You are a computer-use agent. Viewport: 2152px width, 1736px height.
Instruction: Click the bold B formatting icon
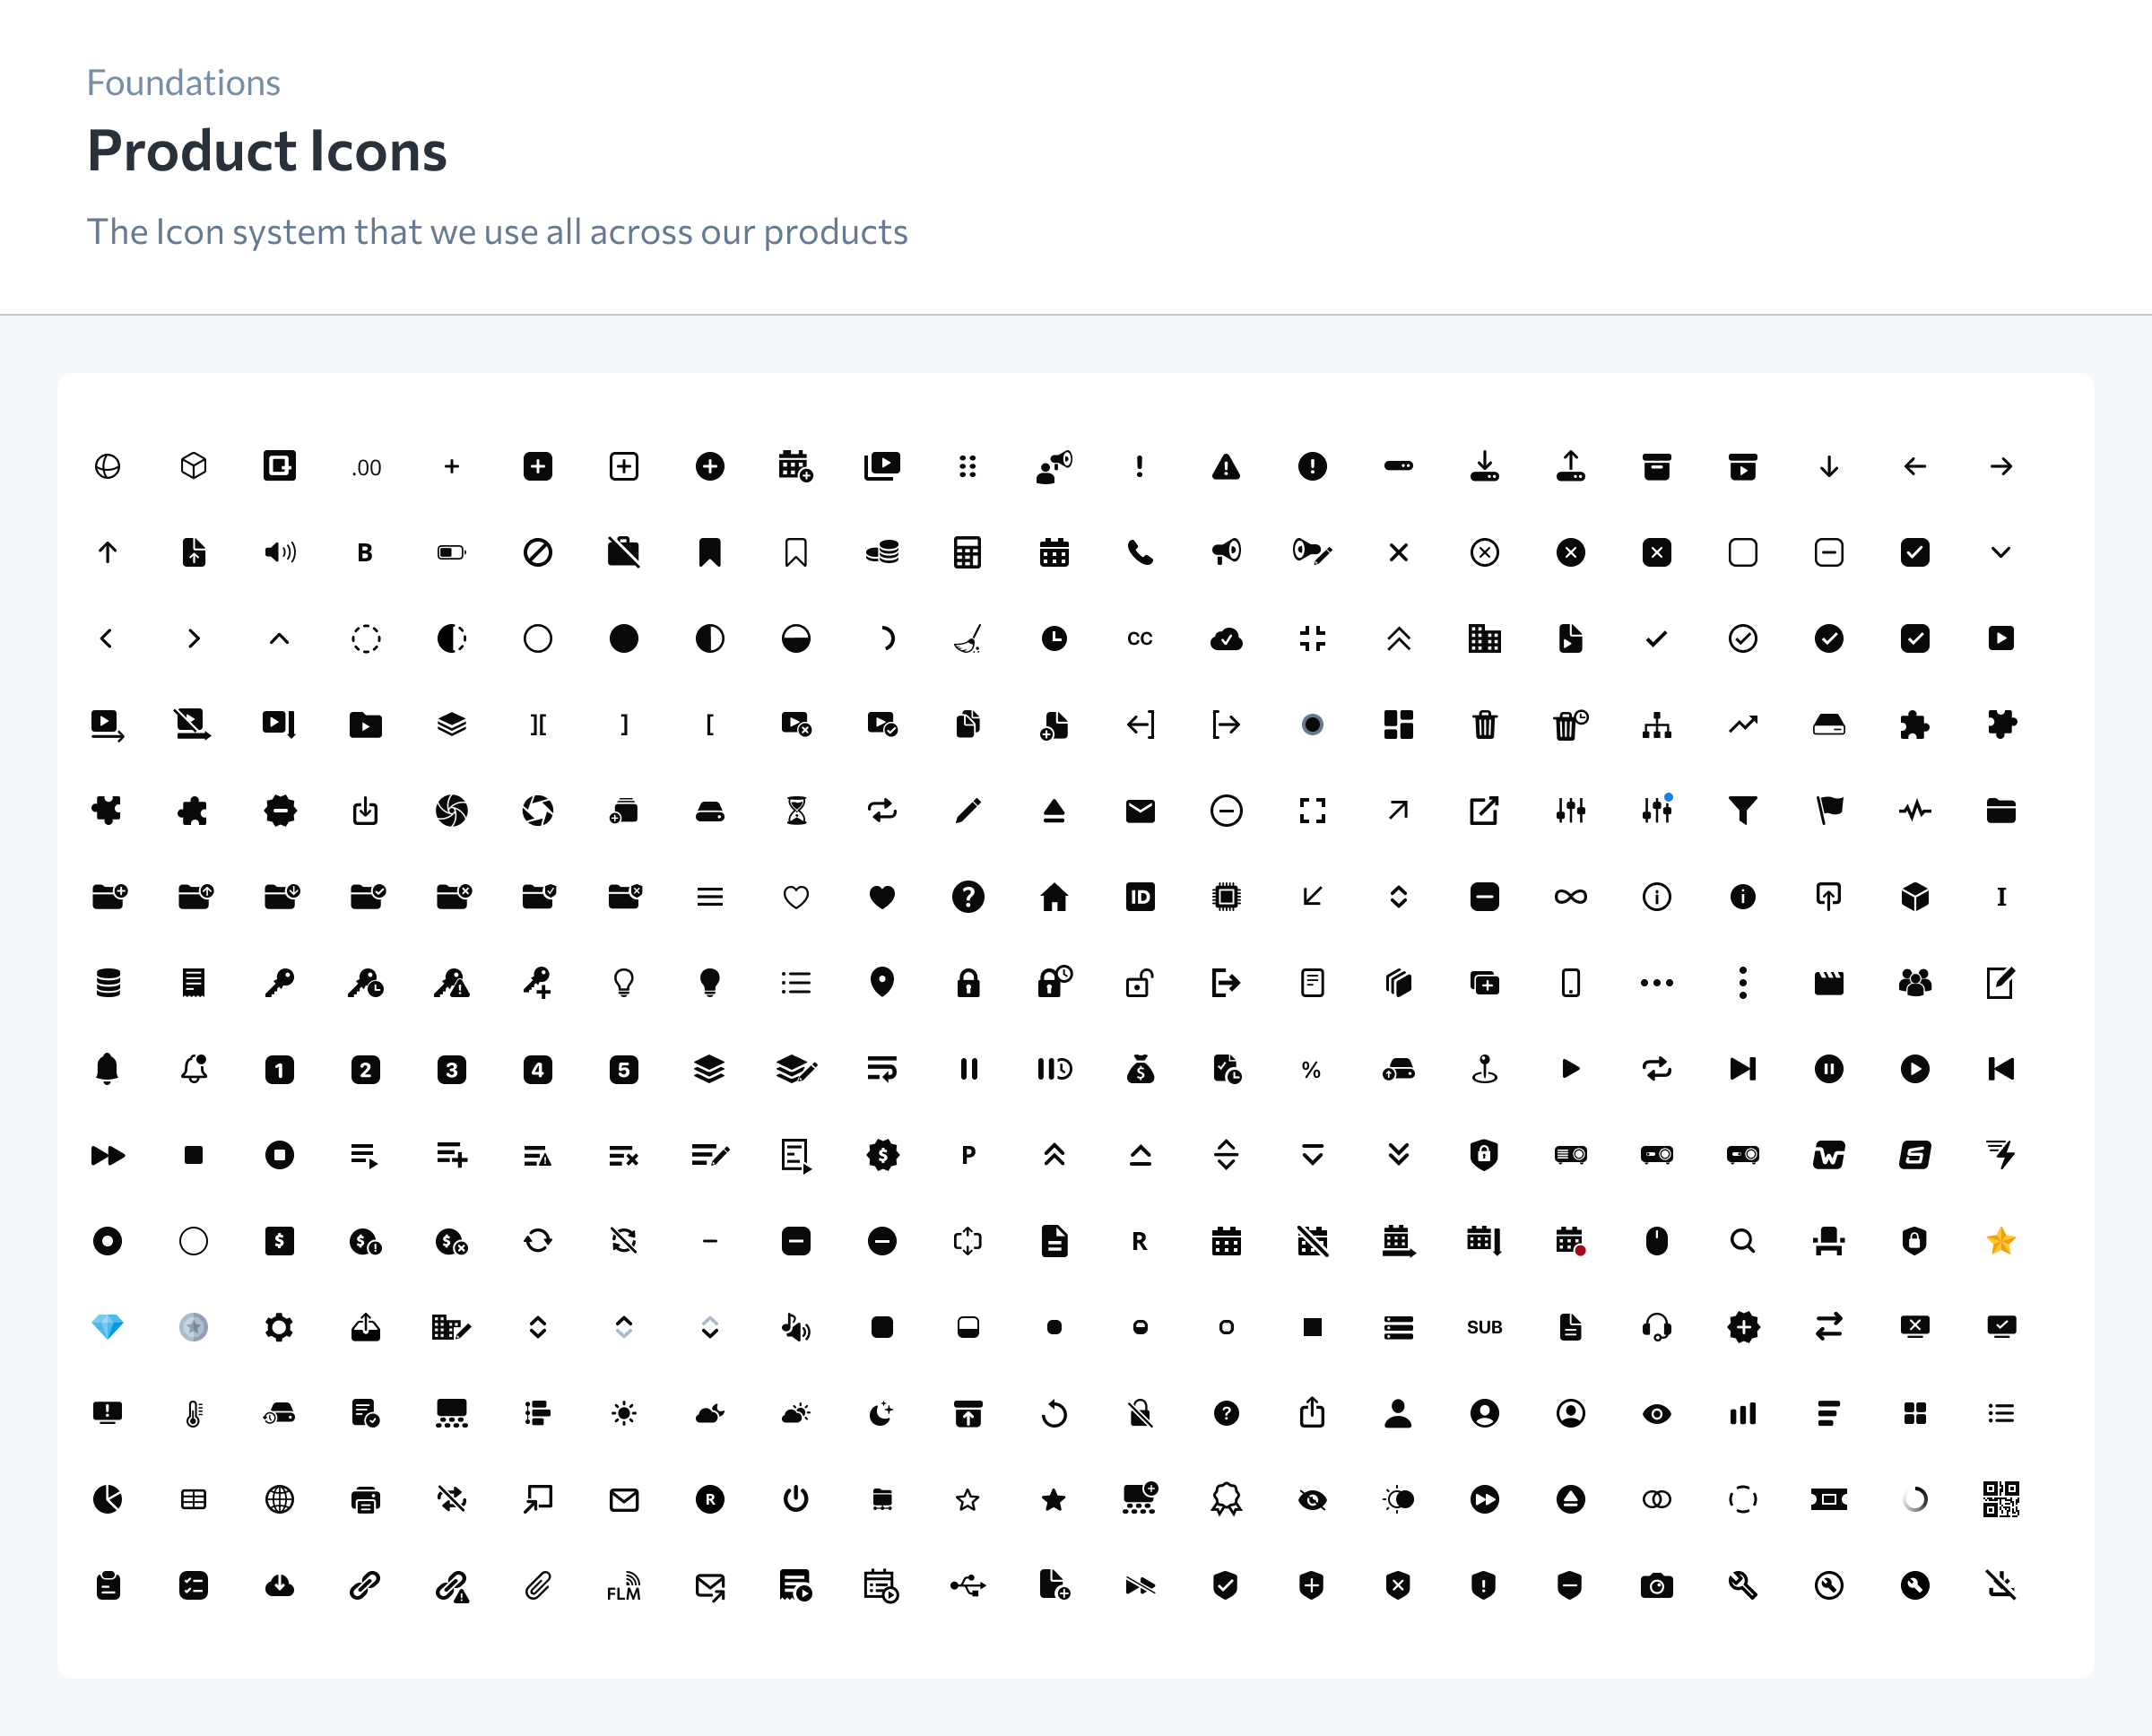365,552
